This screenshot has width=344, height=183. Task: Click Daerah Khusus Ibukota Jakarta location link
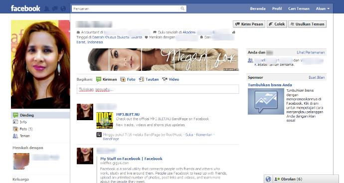(x=117, y=37)
